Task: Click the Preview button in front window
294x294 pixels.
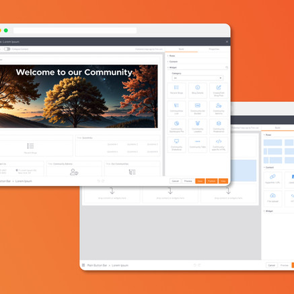Action: (x=188, y=181)
